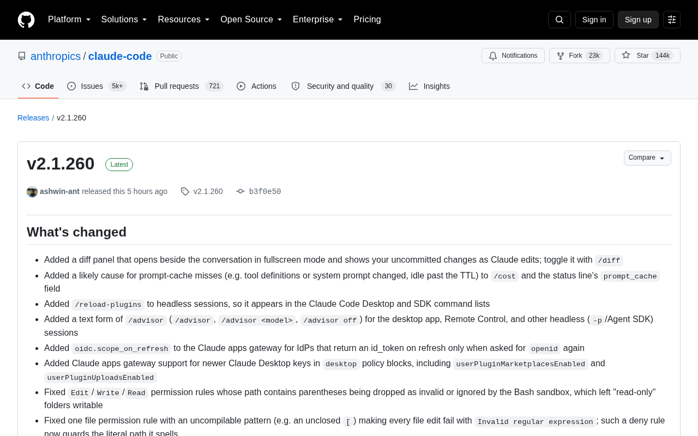This screenshot has height=436, width=698.
Task: Click the prompt_cache code snippet
Action: (630, 276)
